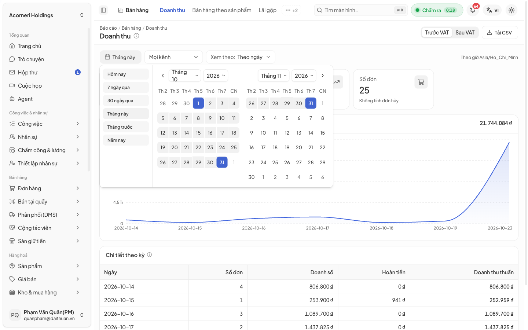Click the info icon next to Chi tiết theo kỳ
Viewport: 528px width, 330px height.
[x=150, y=255]
